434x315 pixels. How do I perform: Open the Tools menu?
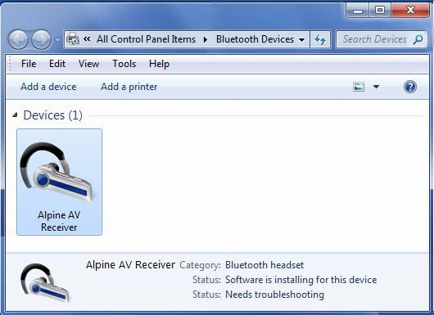point(124,64)
